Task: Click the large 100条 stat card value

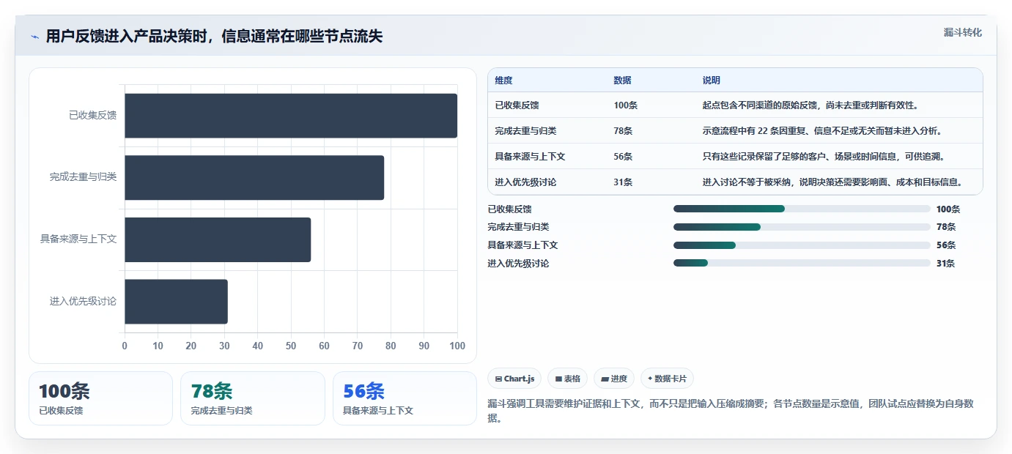Action: tap(64, 391)
